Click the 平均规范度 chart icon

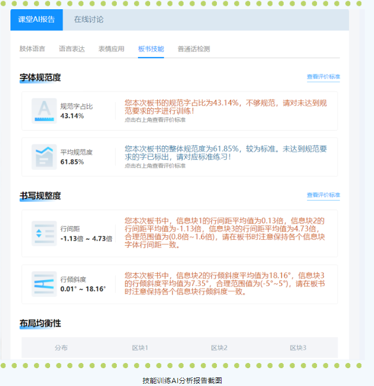44,156
